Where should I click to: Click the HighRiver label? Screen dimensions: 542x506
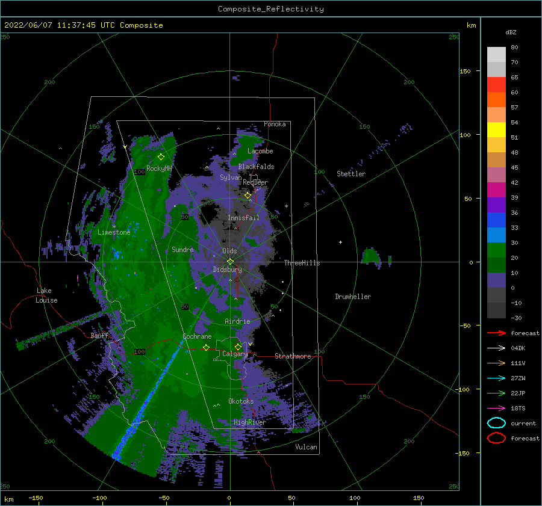(250, 422)
